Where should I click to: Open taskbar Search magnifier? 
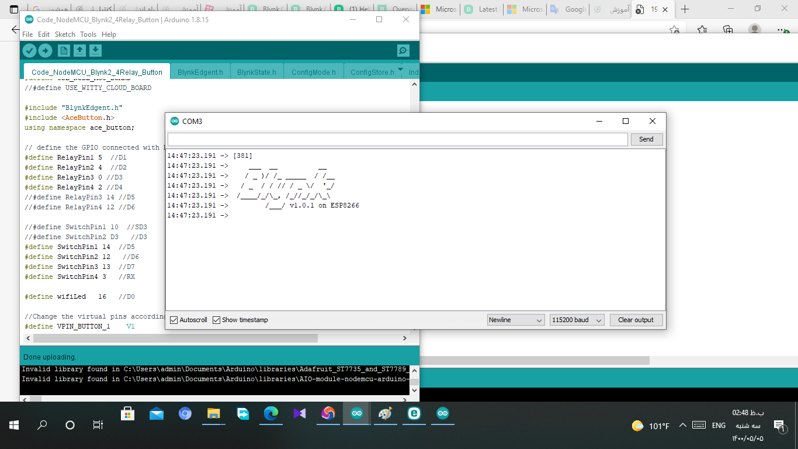click(42, 425)
